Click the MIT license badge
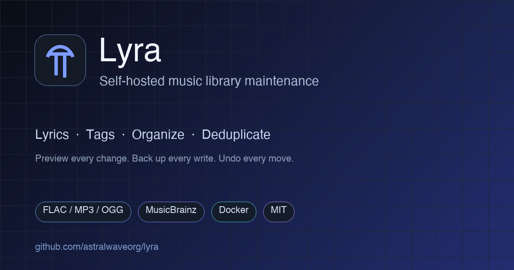Screen dimensions: 514x270 pos(279,212)
